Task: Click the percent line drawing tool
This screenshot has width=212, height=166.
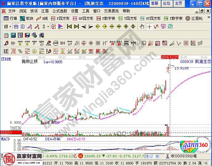Action: [x=20, y=51]
